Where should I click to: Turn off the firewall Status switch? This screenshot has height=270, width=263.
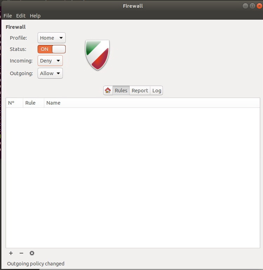pos(52,49)
